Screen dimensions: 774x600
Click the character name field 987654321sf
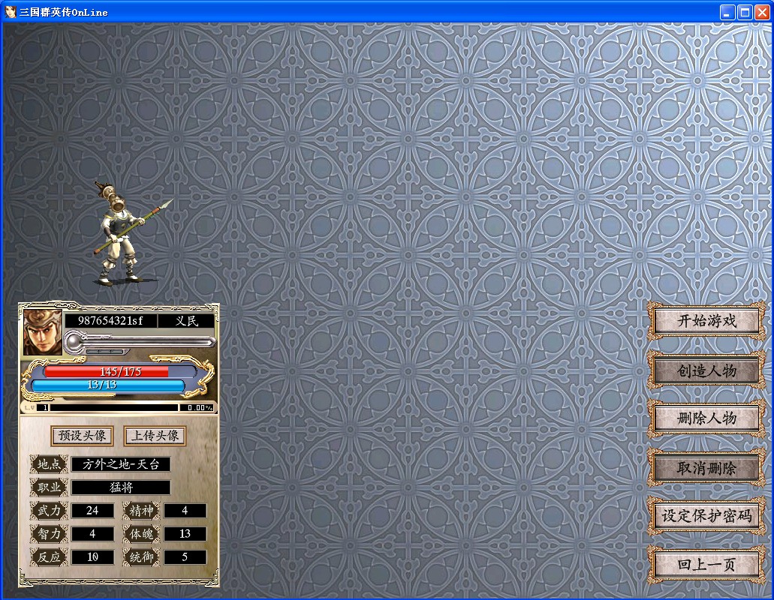[111, 321]
